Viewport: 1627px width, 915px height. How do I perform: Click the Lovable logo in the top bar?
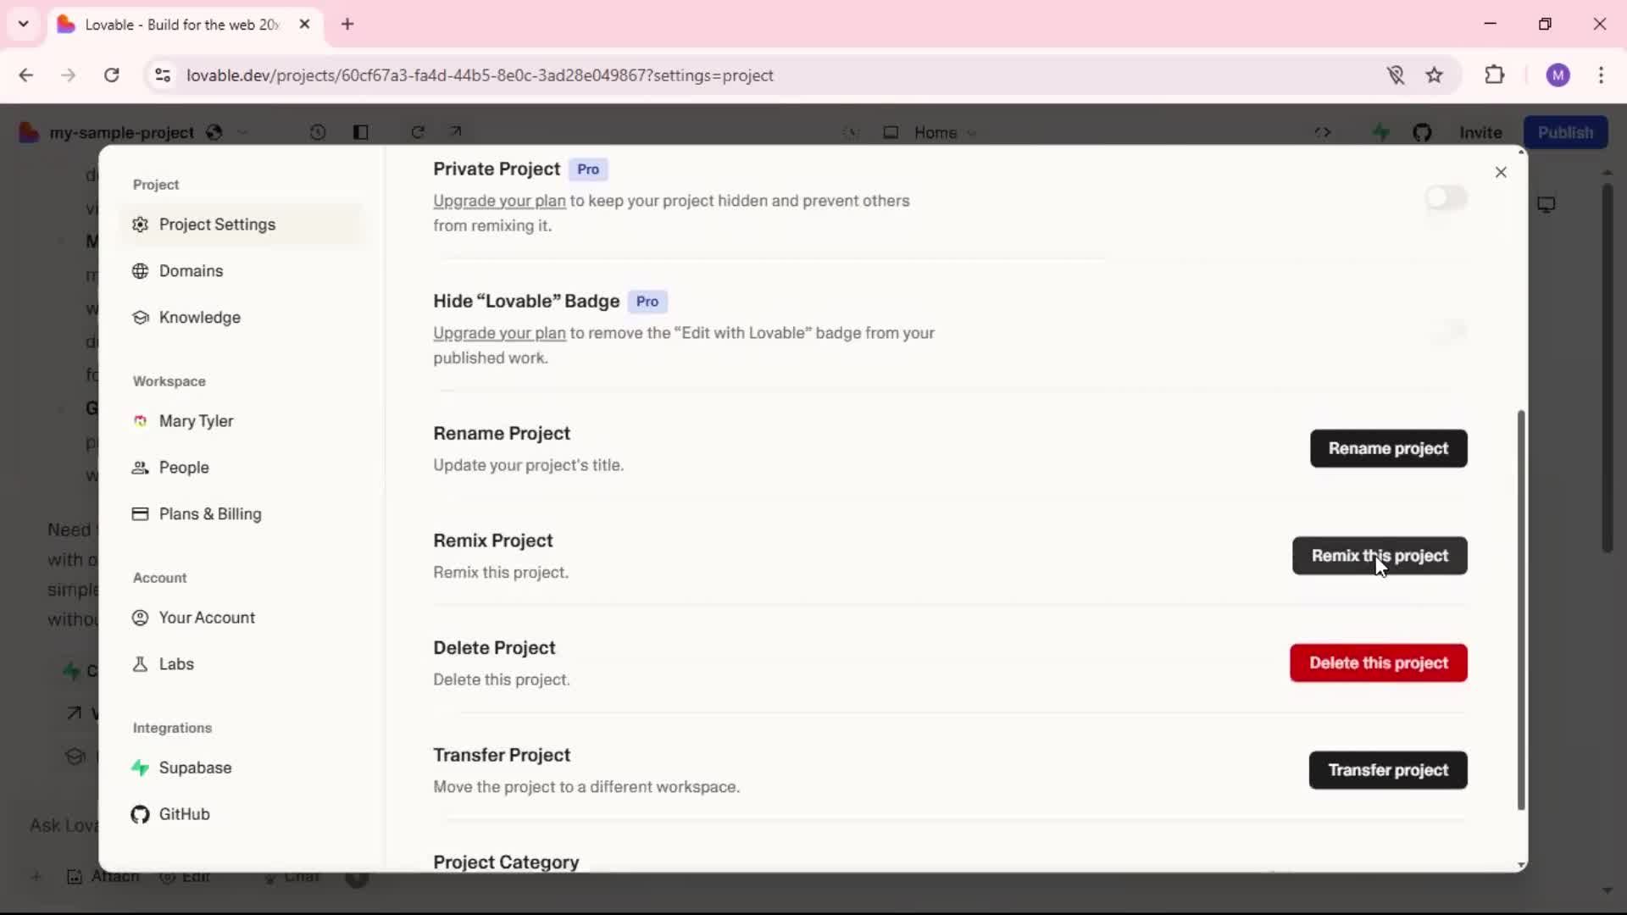point(29,132)
